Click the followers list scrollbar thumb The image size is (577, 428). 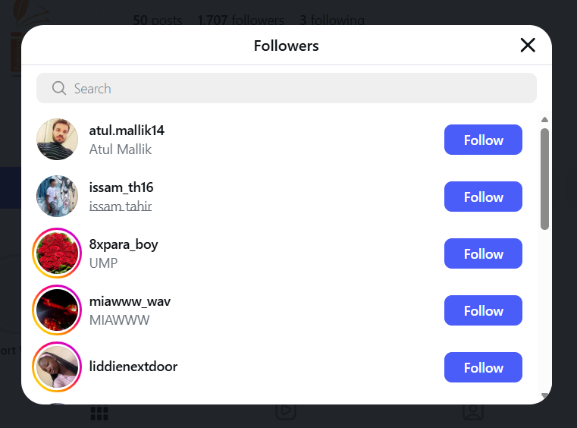544,178
